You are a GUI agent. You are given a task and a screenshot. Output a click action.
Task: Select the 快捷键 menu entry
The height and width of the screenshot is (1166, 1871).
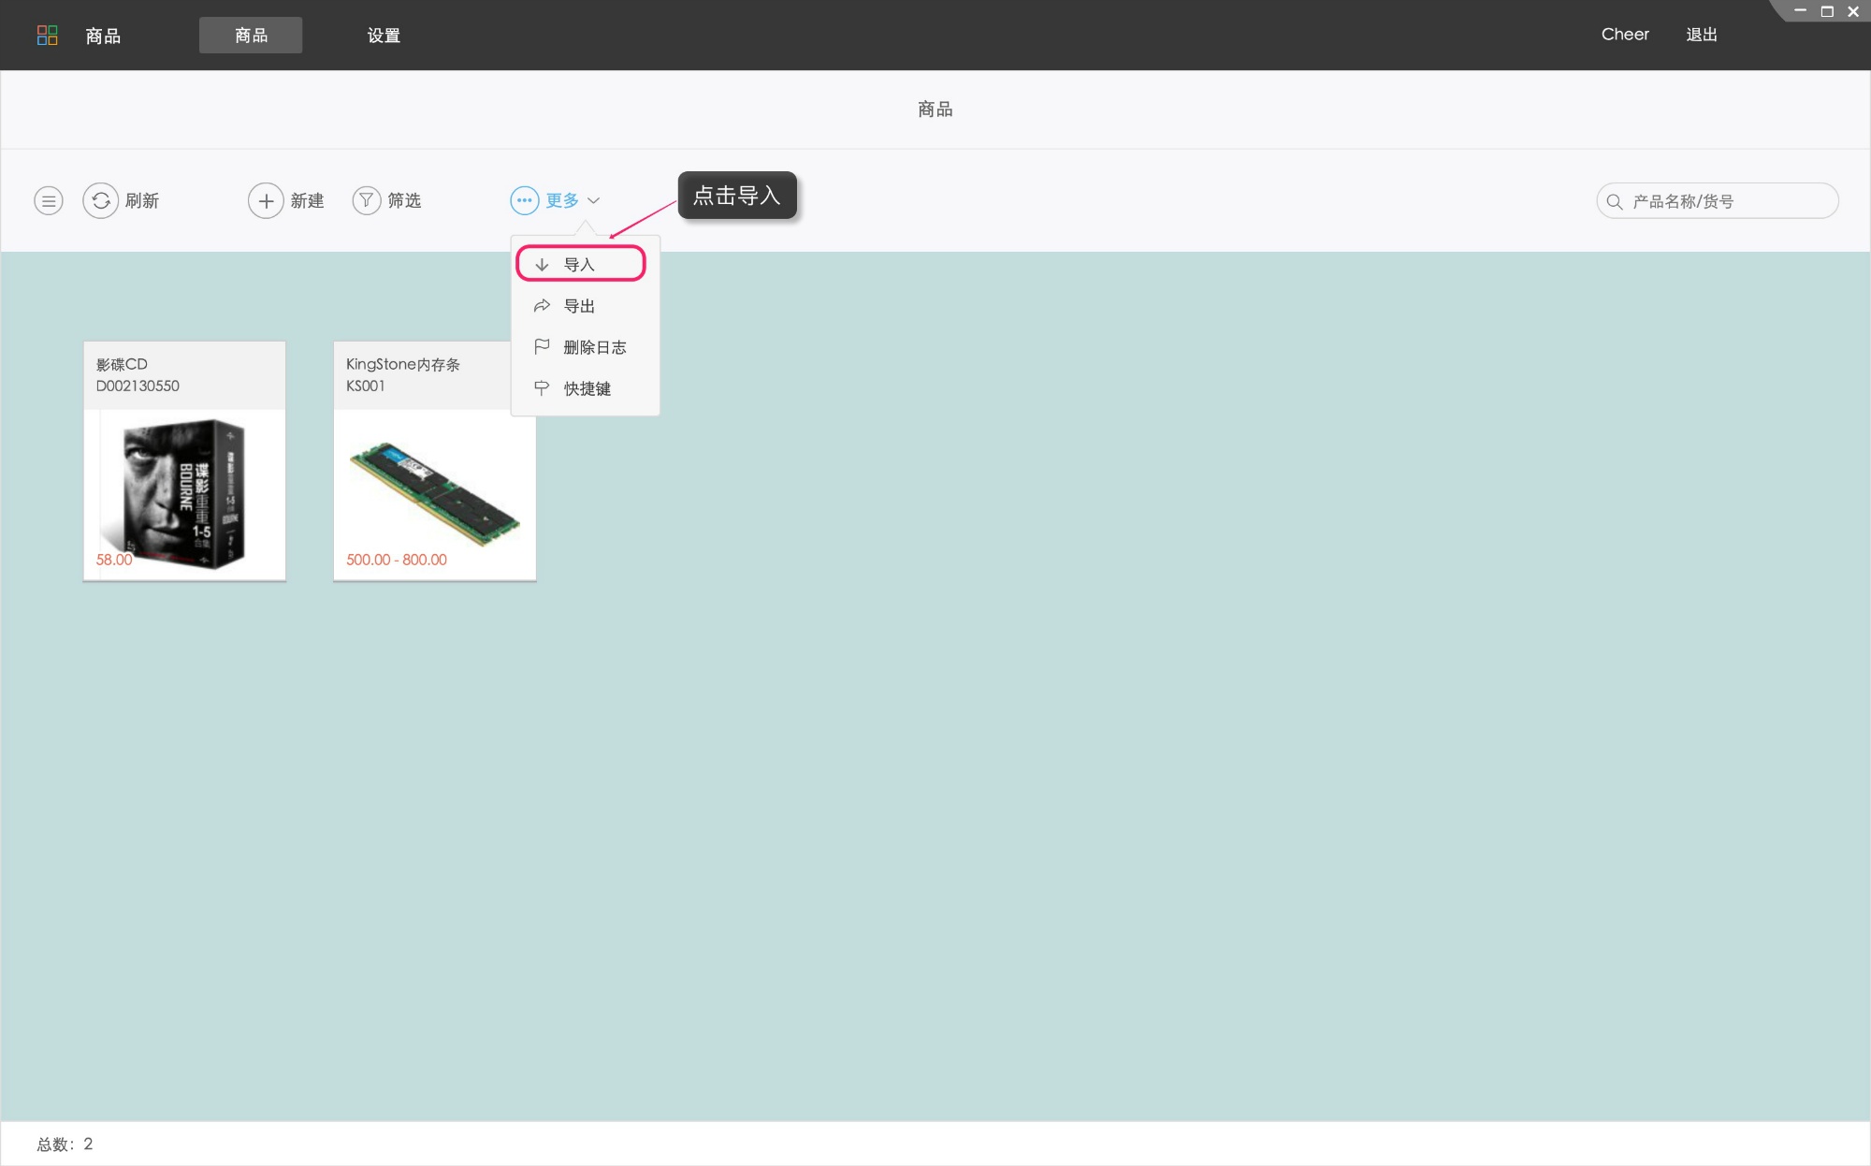coord(587,388)
